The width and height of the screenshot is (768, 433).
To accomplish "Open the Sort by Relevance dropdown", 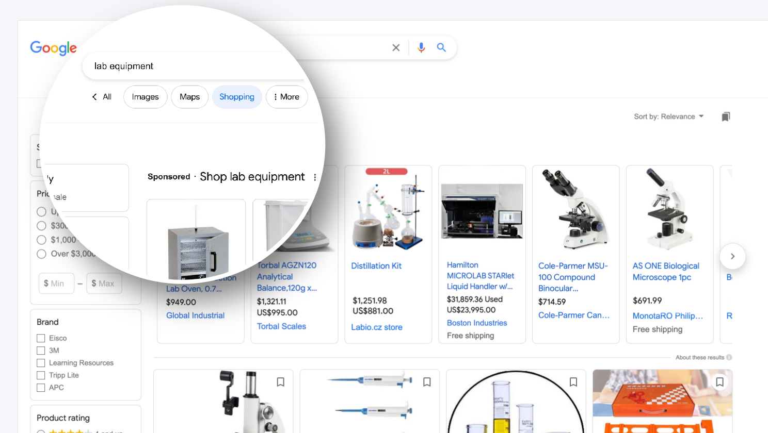I will (669, 116).
